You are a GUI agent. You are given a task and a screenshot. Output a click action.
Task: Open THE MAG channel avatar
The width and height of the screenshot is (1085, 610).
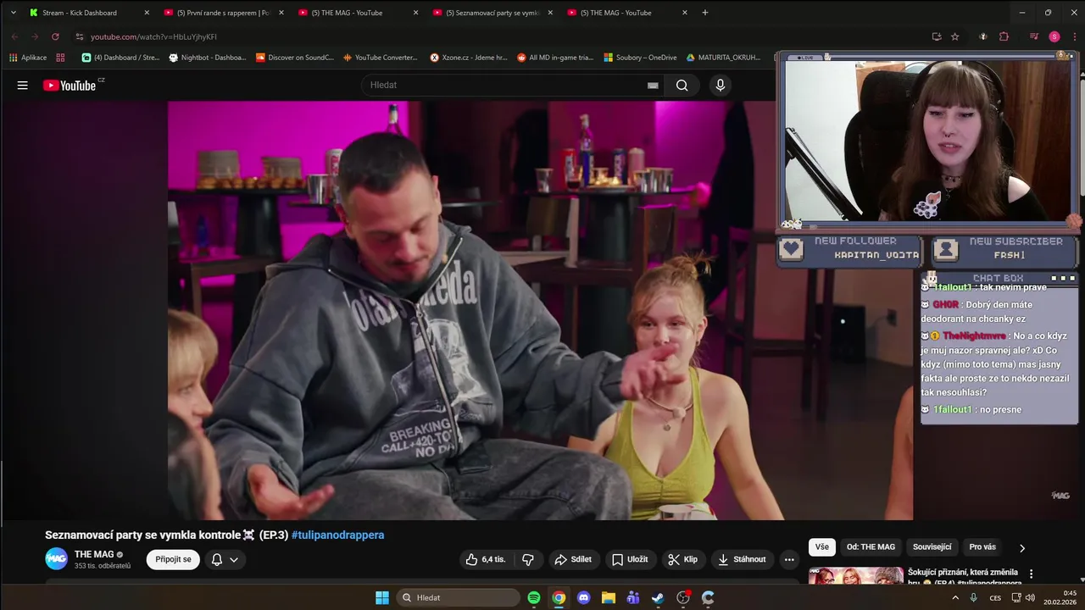coord(57,559)
